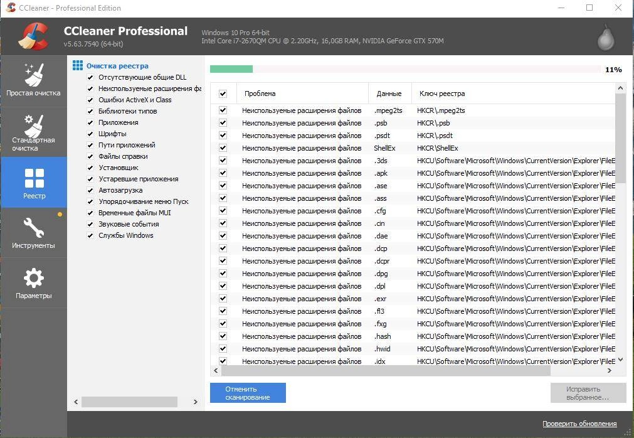Click the Очистка реестра heading
This screenshot has width=634, height=438.
[117, 65]
